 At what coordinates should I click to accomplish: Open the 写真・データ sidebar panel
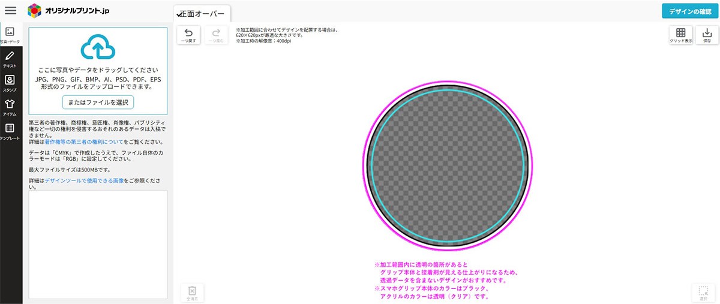pos(10,35)
